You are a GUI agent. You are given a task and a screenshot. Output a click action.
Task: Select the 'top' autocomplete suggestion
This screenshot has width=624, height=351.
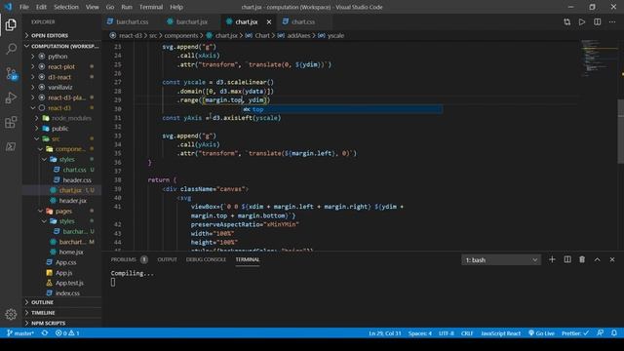click(x=342, y=109)
